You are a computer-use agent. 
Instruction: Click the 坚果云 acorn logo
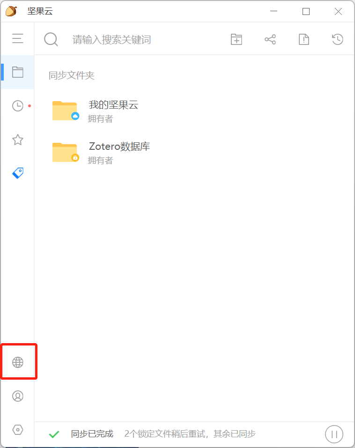(11, 11)
